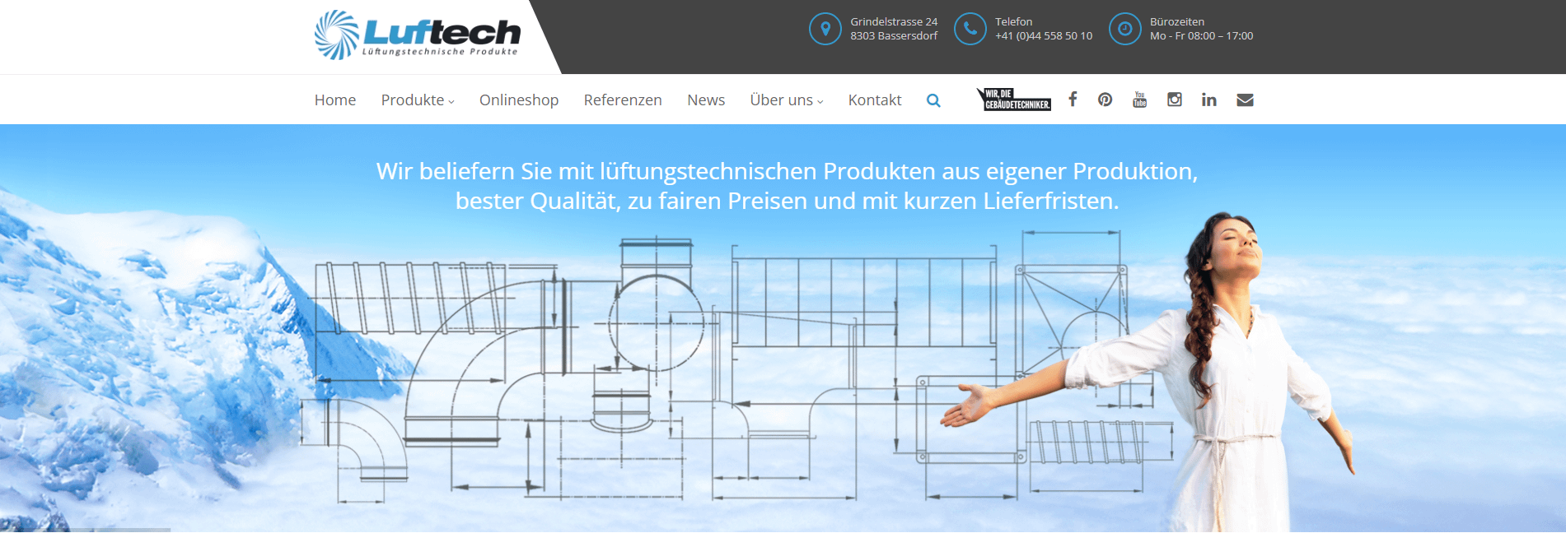The width and height of the screenshot is (1566, 533).
Task: Click the Wir, die Gebäudetechniker badge
Action: [x=1014, y=100]
